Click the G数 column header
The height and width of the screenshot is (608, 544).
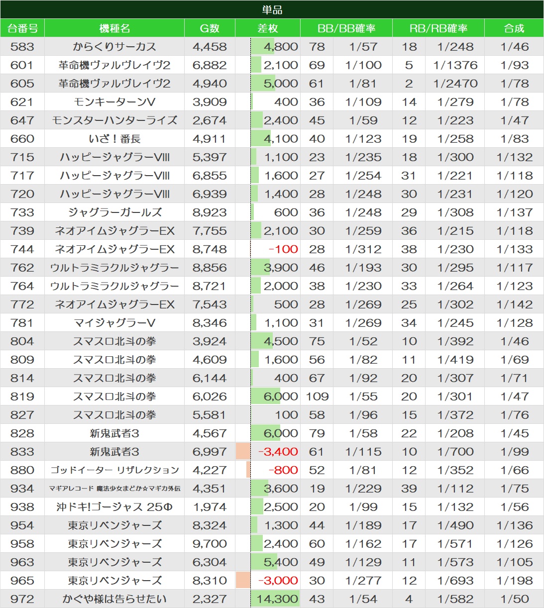pyautogui.click(x=210, y=28)
